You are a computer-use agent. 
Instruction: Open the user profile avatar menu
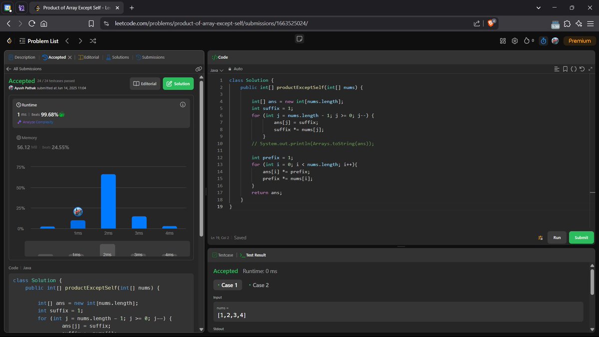pos(555,41)
